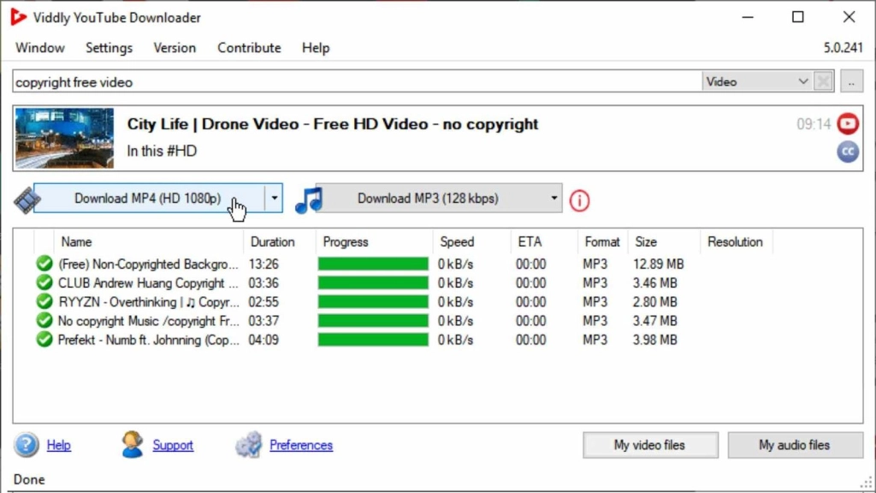Open the Video search filter combo box

point(758,81)
